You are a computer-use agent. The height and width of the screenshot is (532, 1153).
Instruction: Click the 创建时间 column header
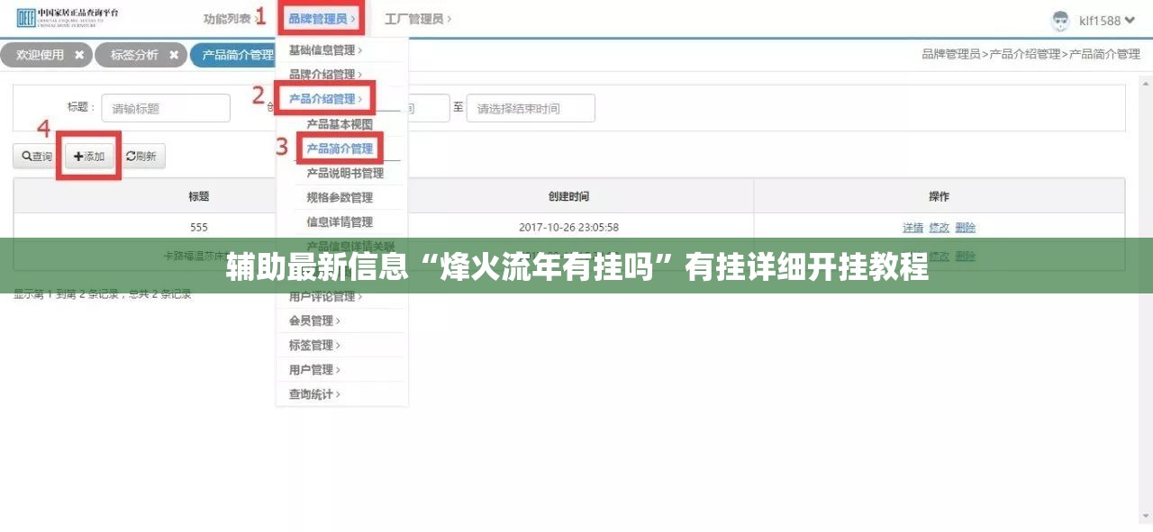[568, 196]
